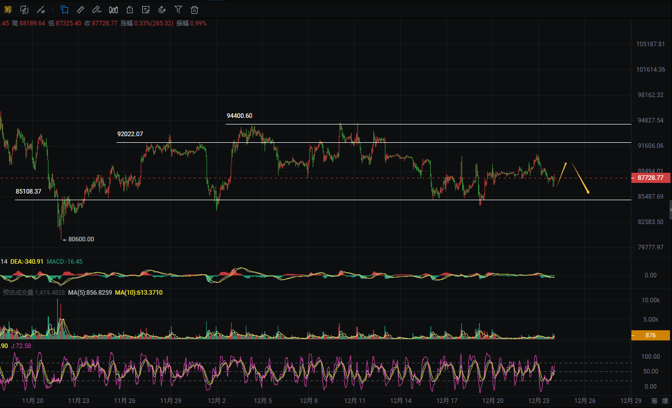Select the MA(10) volume indicator label
The image size is (672, 408).
[x=139, y=293]
